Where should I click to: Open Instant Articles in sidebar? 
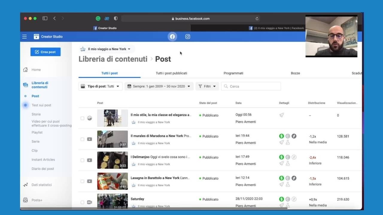click(43, 160)
